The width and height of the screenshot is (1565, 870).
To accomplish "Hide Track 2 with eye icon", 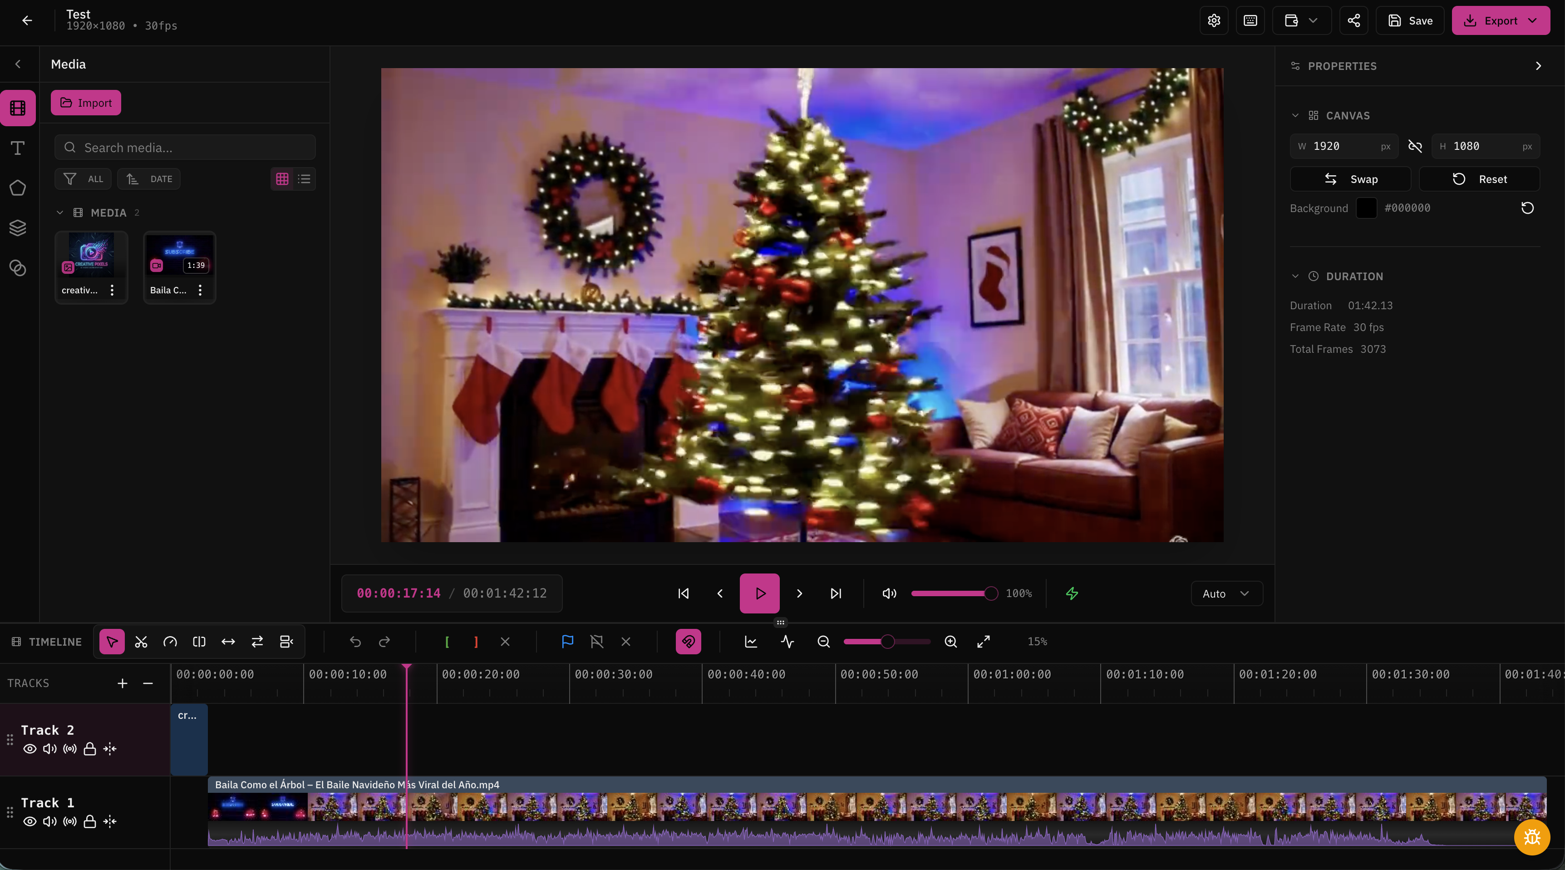I will pos(29,748).
